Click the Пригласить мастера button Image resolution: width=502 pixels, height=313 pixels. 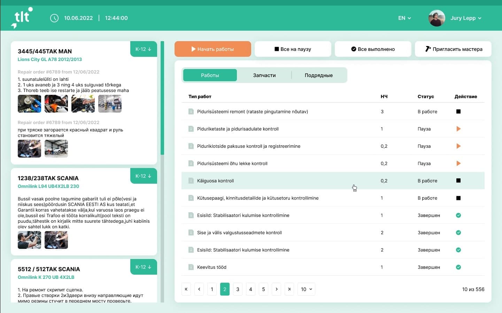(x=453, y=49)
